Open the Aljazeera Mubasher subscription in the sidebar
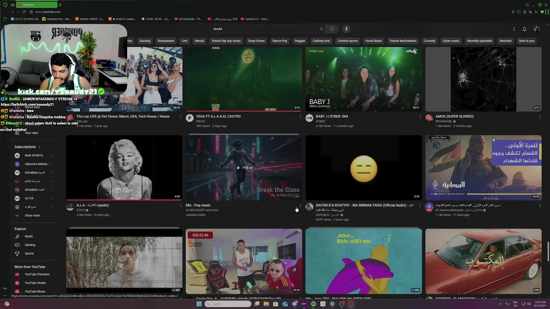 34,164
